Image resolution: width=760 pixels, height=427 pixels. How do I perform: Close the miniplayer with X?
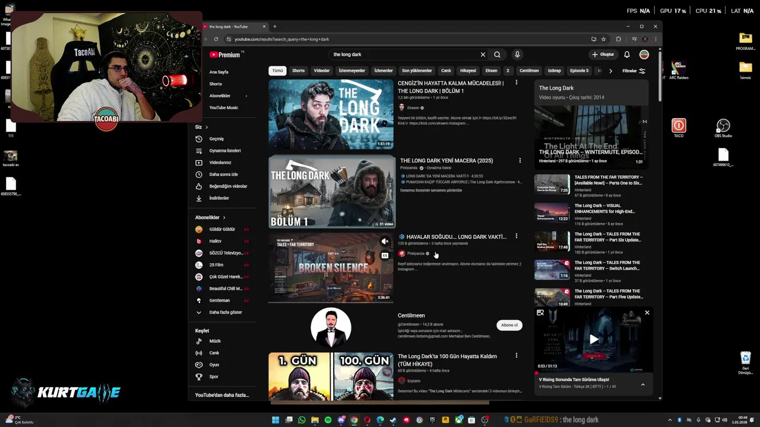pos(647,313)
